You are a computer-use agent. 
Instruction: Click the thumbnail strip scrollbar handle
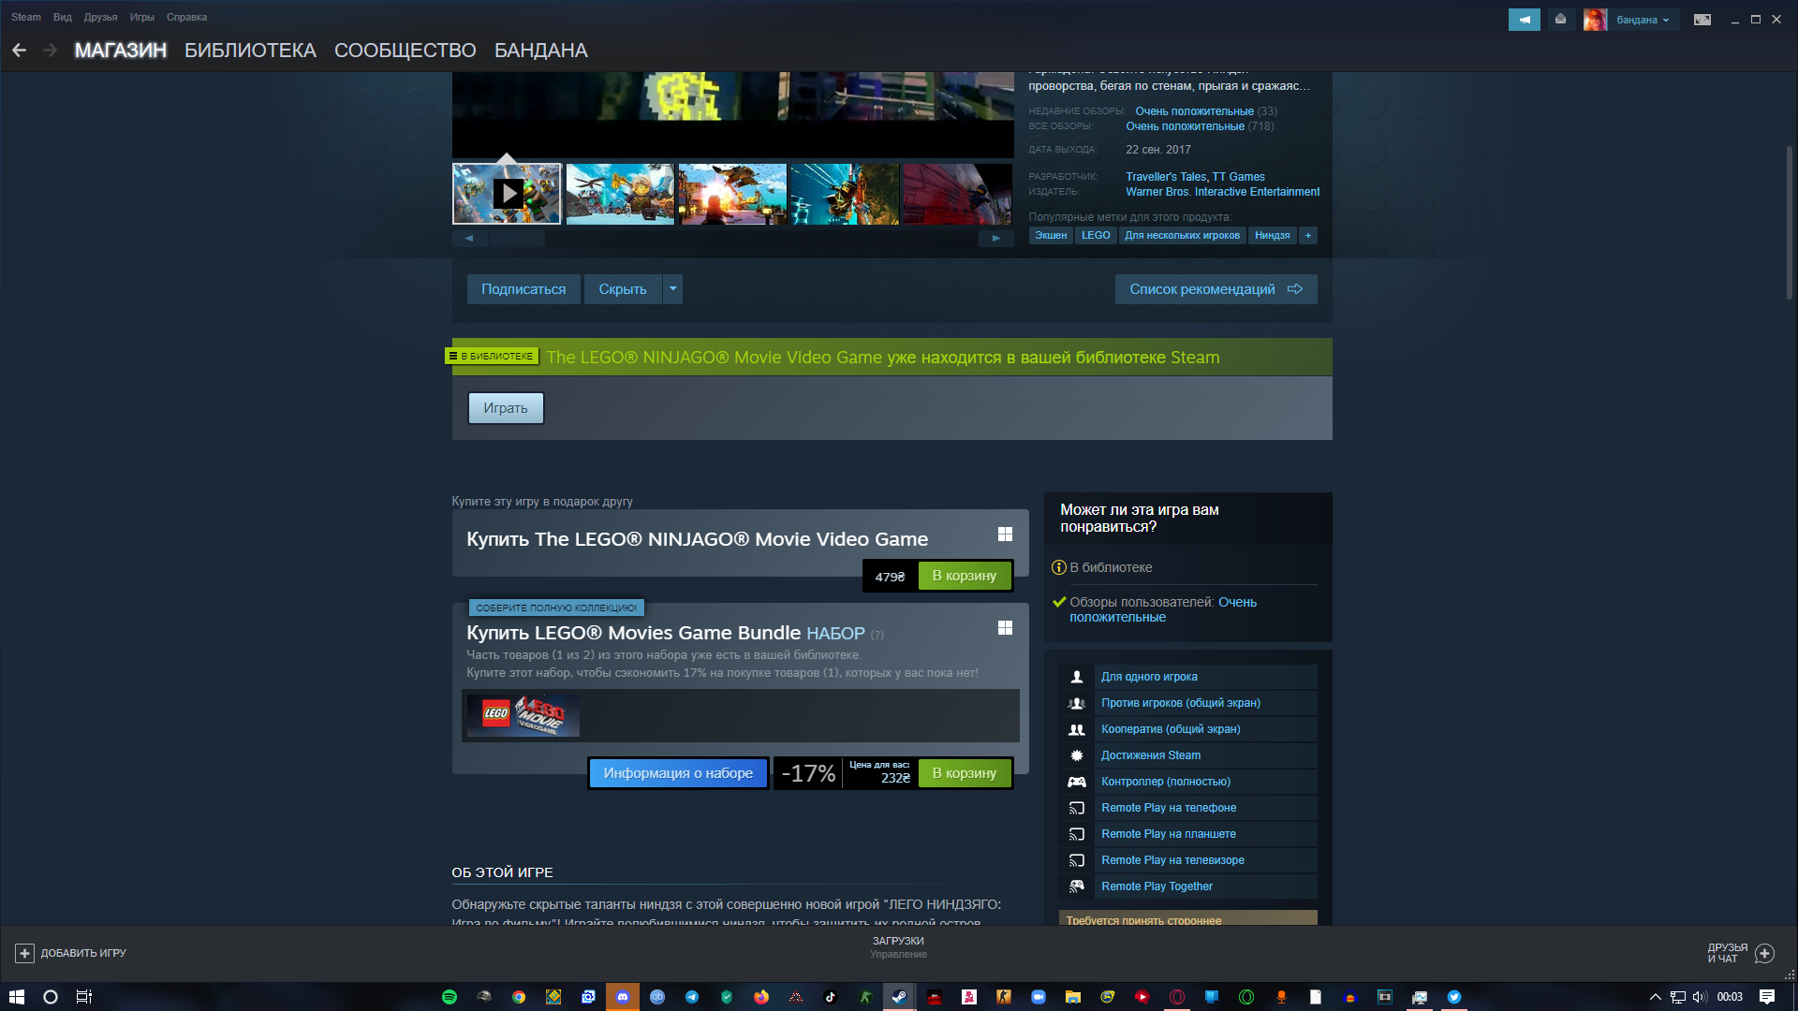[x=516, y=239]
